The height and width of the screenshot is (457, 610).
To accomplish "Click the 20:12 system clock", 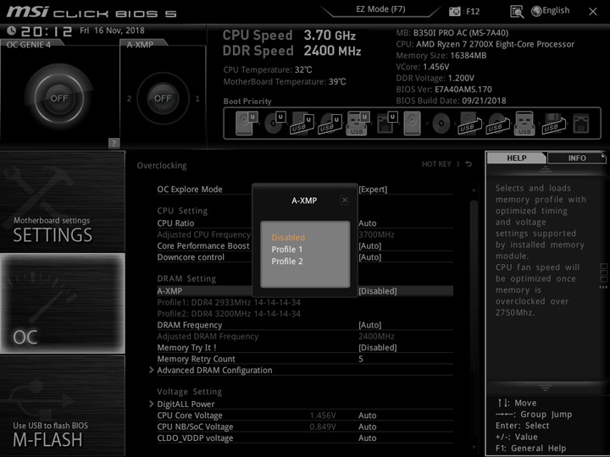I will pyautogui.click(x=47, y=31).
